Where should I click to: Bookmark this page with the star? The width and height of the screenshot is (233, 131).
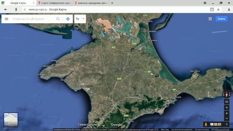point(218,9)
